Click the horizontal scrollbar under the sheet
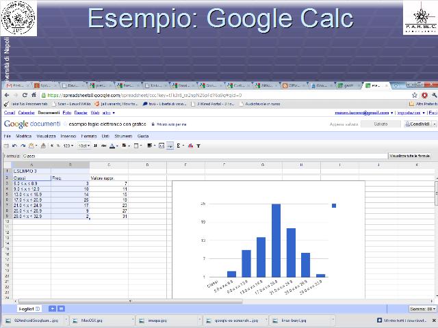Viewport: 438px width, 328px height. 131,301
